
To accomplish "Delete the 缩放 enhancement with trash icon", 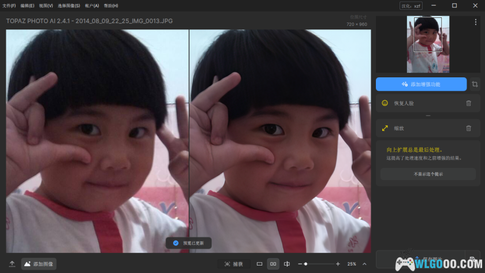I will [469, 128].
